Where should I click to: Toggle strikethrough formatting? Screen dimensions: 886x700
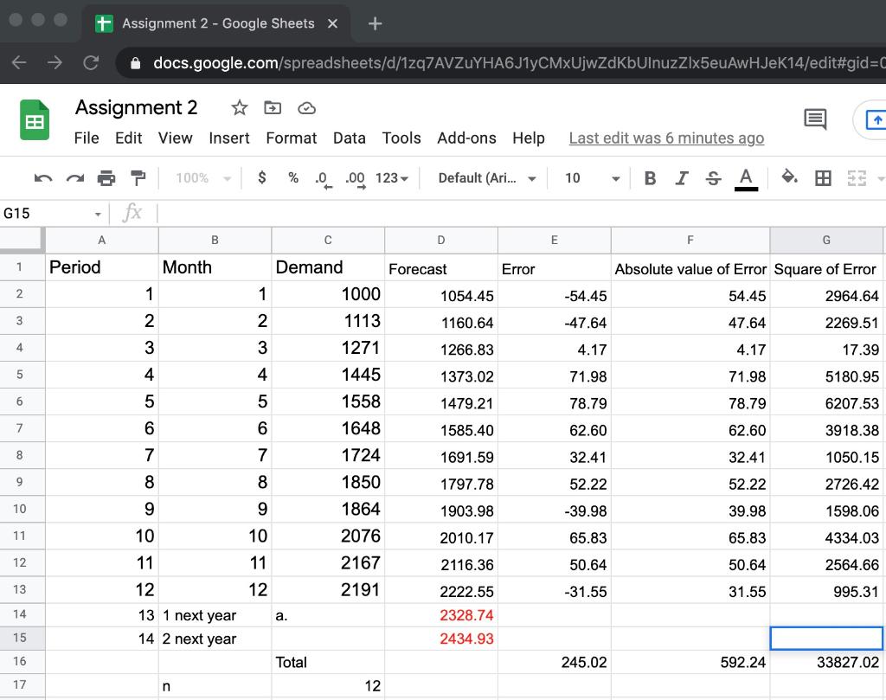pos(712,178)
